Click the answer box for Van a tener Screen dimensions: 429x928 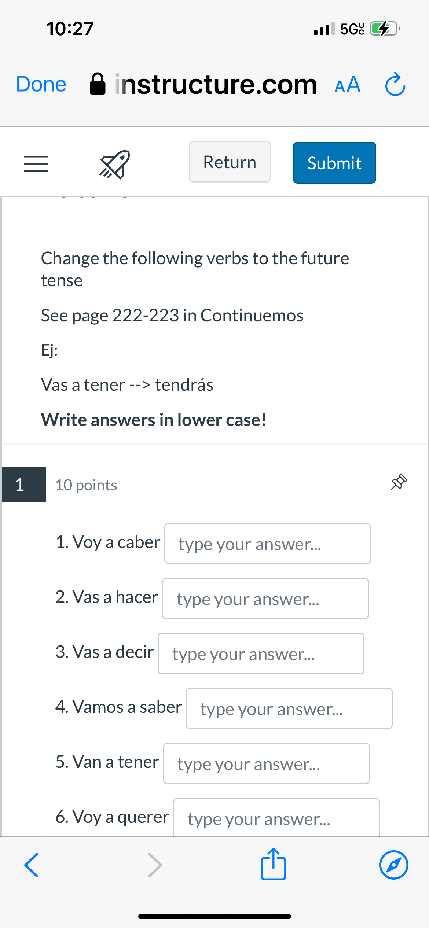click(x=266, y=763)
